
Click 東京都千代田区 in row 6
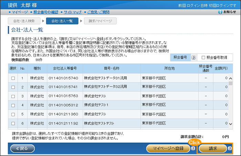[x=154, y=123]
